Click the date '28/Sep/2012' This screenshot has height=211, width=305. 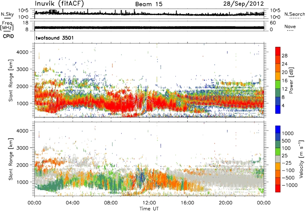(243, 4)
